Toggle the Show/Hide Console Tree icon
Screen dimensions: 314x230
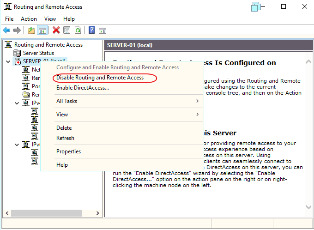[42, 30]
